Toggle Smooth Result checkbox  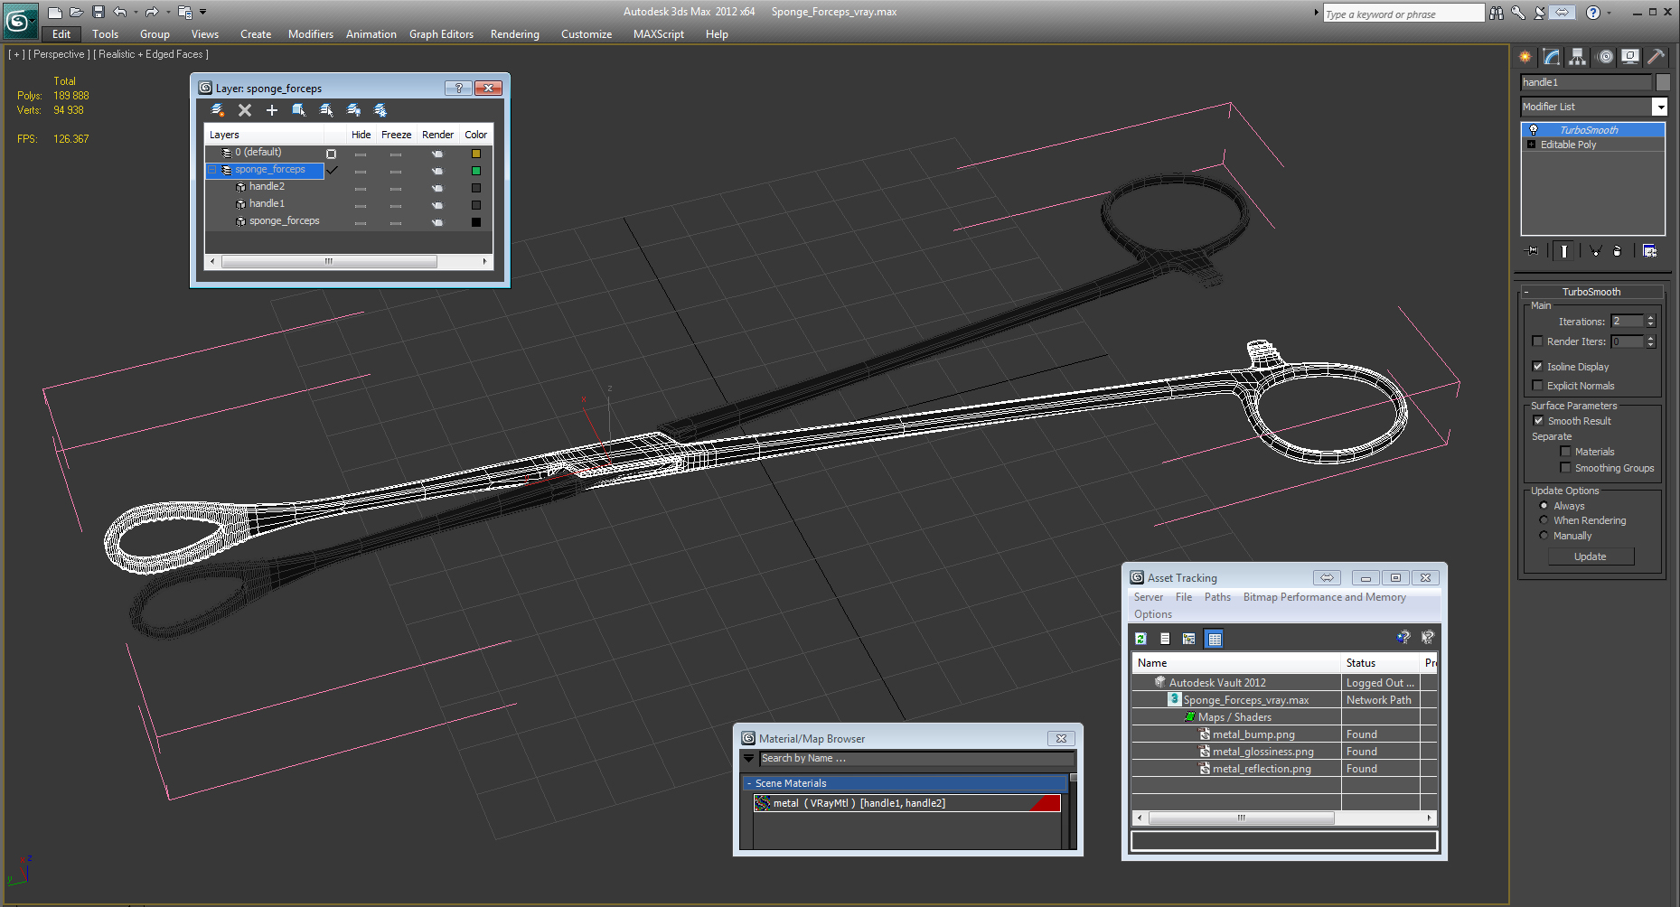pyautogui.click(x=1538, y=421)
